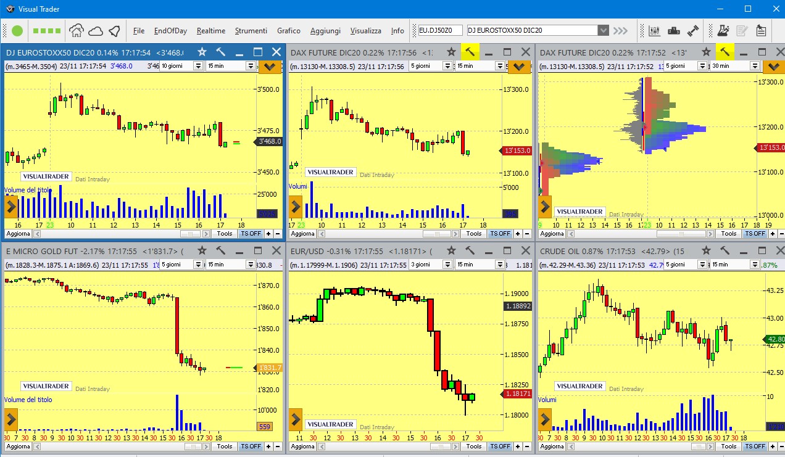Star the DJ EUROSTOXX50 chart as favorite
Viewport: 785px width, 457px height.
202,52
